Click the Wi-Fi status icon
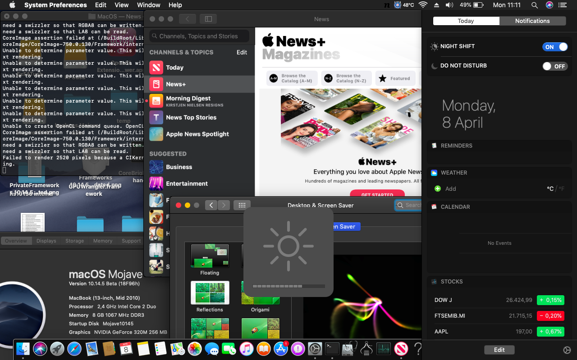 tap(422, 5)
